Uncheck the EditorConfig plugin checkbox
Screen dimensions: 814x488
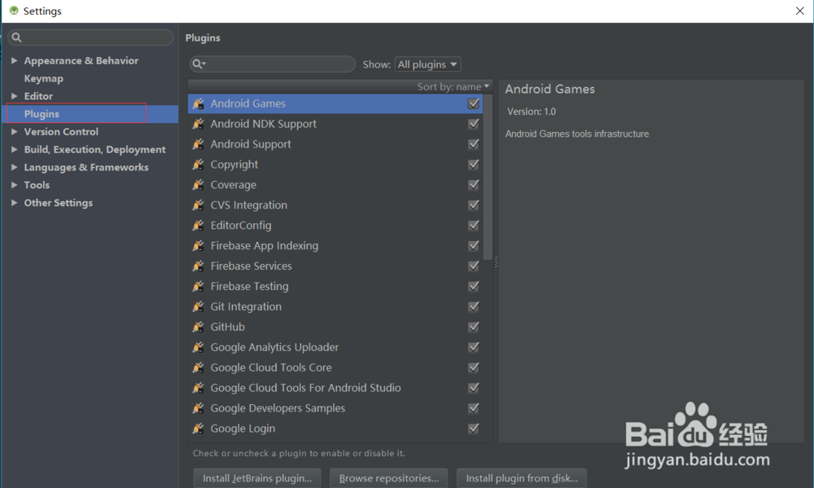click(474, 225)
